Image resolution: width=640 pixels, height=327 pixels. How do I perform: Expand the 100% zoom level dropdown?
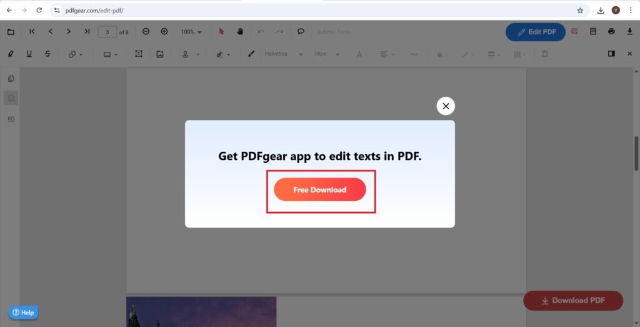191,32
